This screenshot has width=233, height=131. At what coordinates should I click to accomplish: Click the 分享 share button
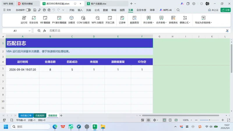[x=225, y=10]
